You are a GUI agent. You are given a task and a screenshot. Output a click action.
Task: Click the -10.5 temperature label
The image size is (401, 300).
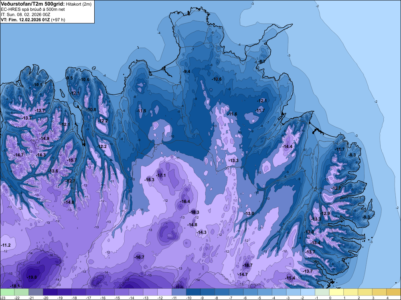pos(38,85)
